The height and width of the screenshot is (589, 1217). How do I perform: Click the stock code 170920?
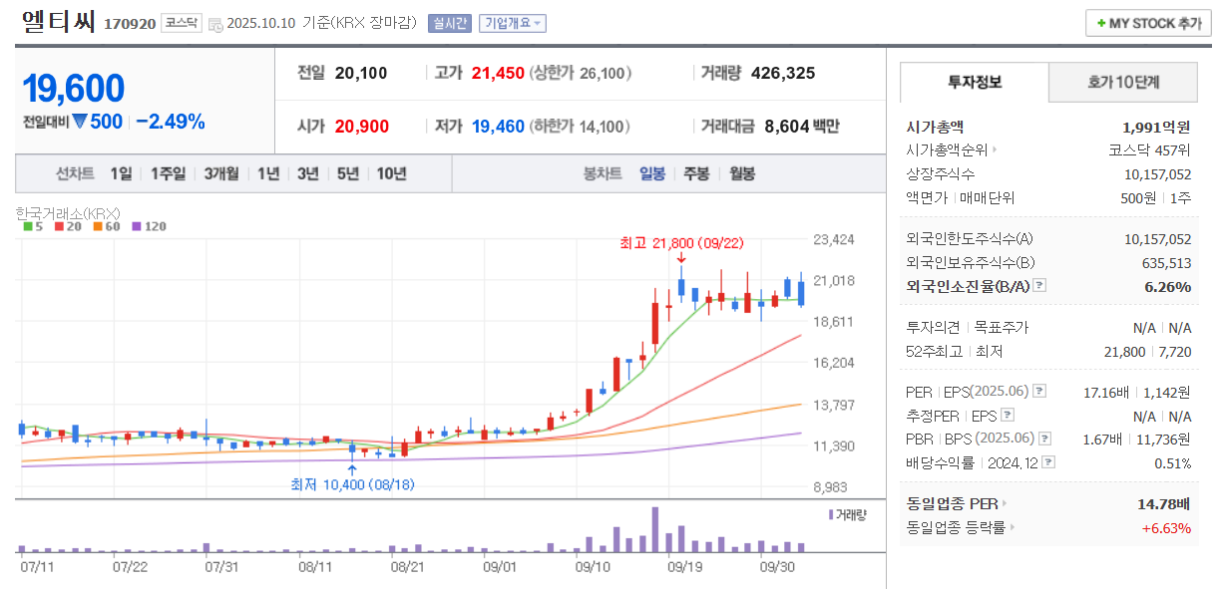(130, 24)
